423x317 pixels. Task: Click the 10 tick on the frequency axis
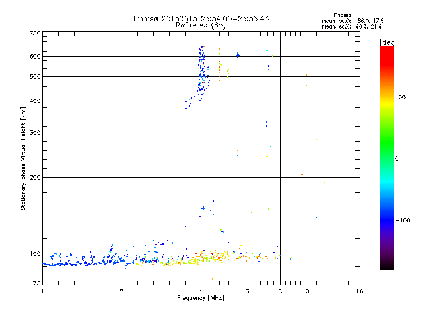click(x=305, y=291)
